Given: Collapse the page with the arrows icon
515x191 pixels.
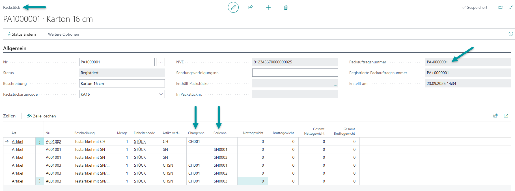Looking at the screenshot, I should 511,7.
